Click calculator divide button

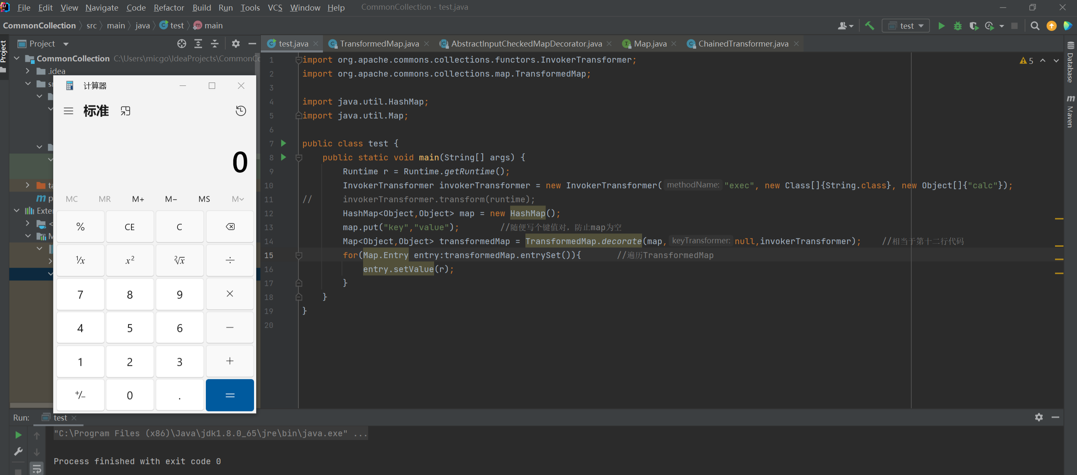(x=230, y=261)
